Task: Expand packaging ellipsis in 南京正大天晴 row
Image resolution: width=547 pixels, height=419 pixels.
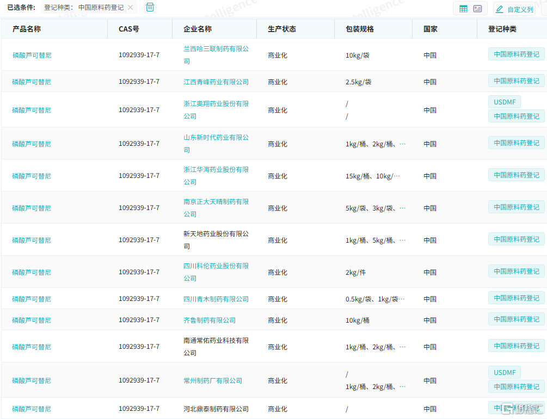Action: coord(403,208)
